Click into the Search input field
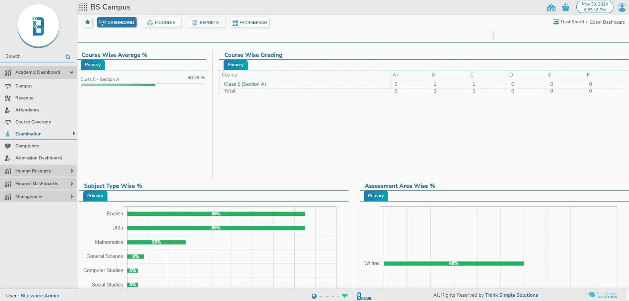The image size is (629, 301). coord(33,56)
